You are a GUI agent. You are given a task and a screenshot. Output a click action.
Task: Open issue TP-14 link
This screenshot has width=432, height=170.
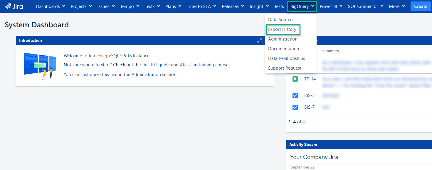pyautogui.click(x=310, y=79)
